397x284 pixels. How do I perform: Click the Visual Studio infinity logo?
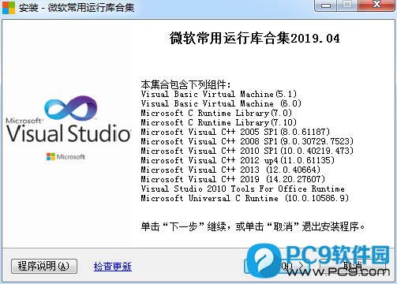(71, 108)
